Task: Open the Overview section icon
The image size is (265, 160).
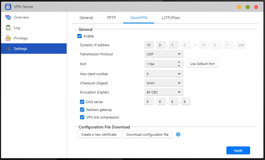Action: (x=8, y=17)
